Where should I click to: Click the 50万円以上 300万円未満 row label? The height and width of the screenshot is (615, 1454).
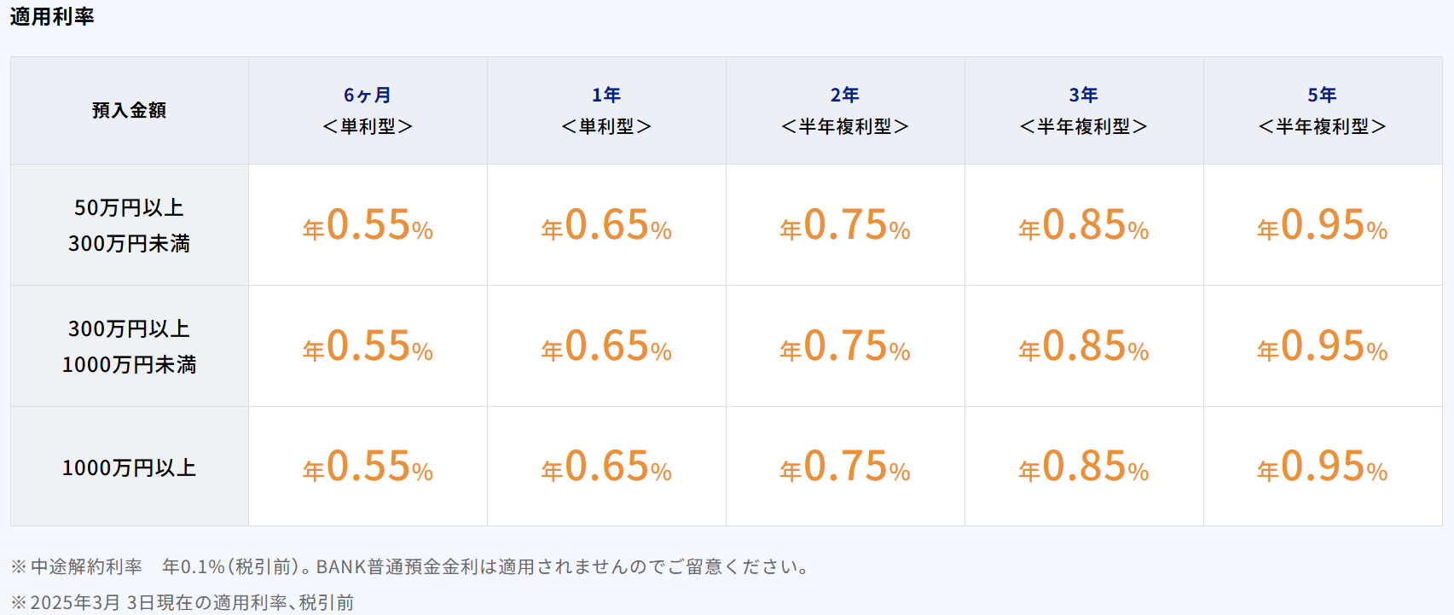[130, 225]
